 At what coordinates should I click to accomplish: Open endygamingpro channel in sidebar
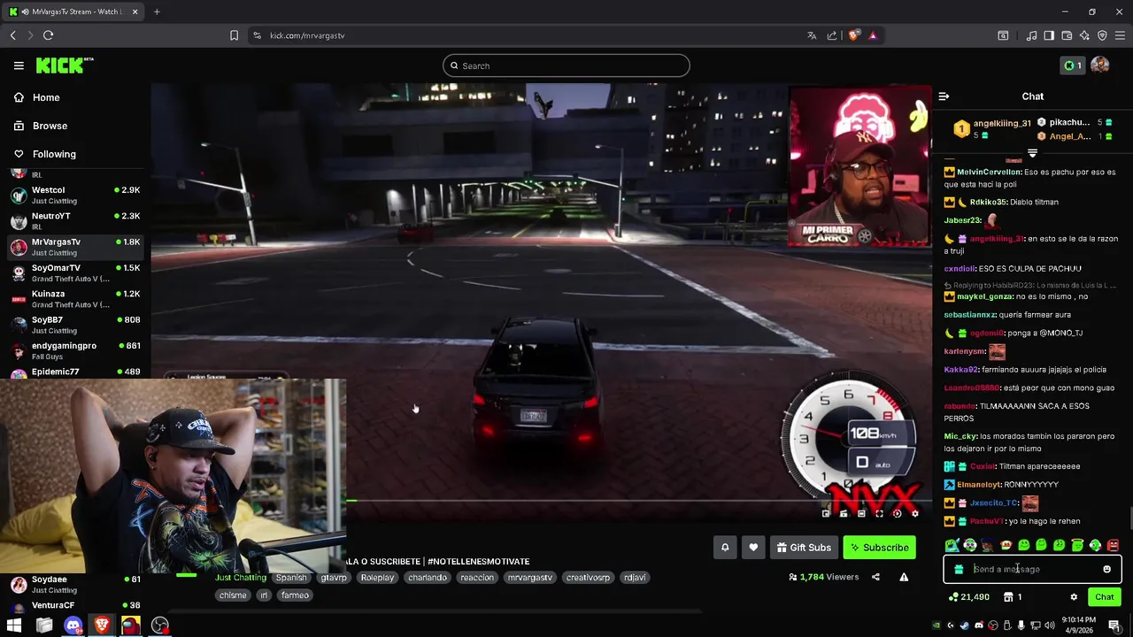point(75,351)
